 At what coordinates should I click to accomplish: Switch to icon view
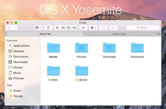tap(57, 28)
